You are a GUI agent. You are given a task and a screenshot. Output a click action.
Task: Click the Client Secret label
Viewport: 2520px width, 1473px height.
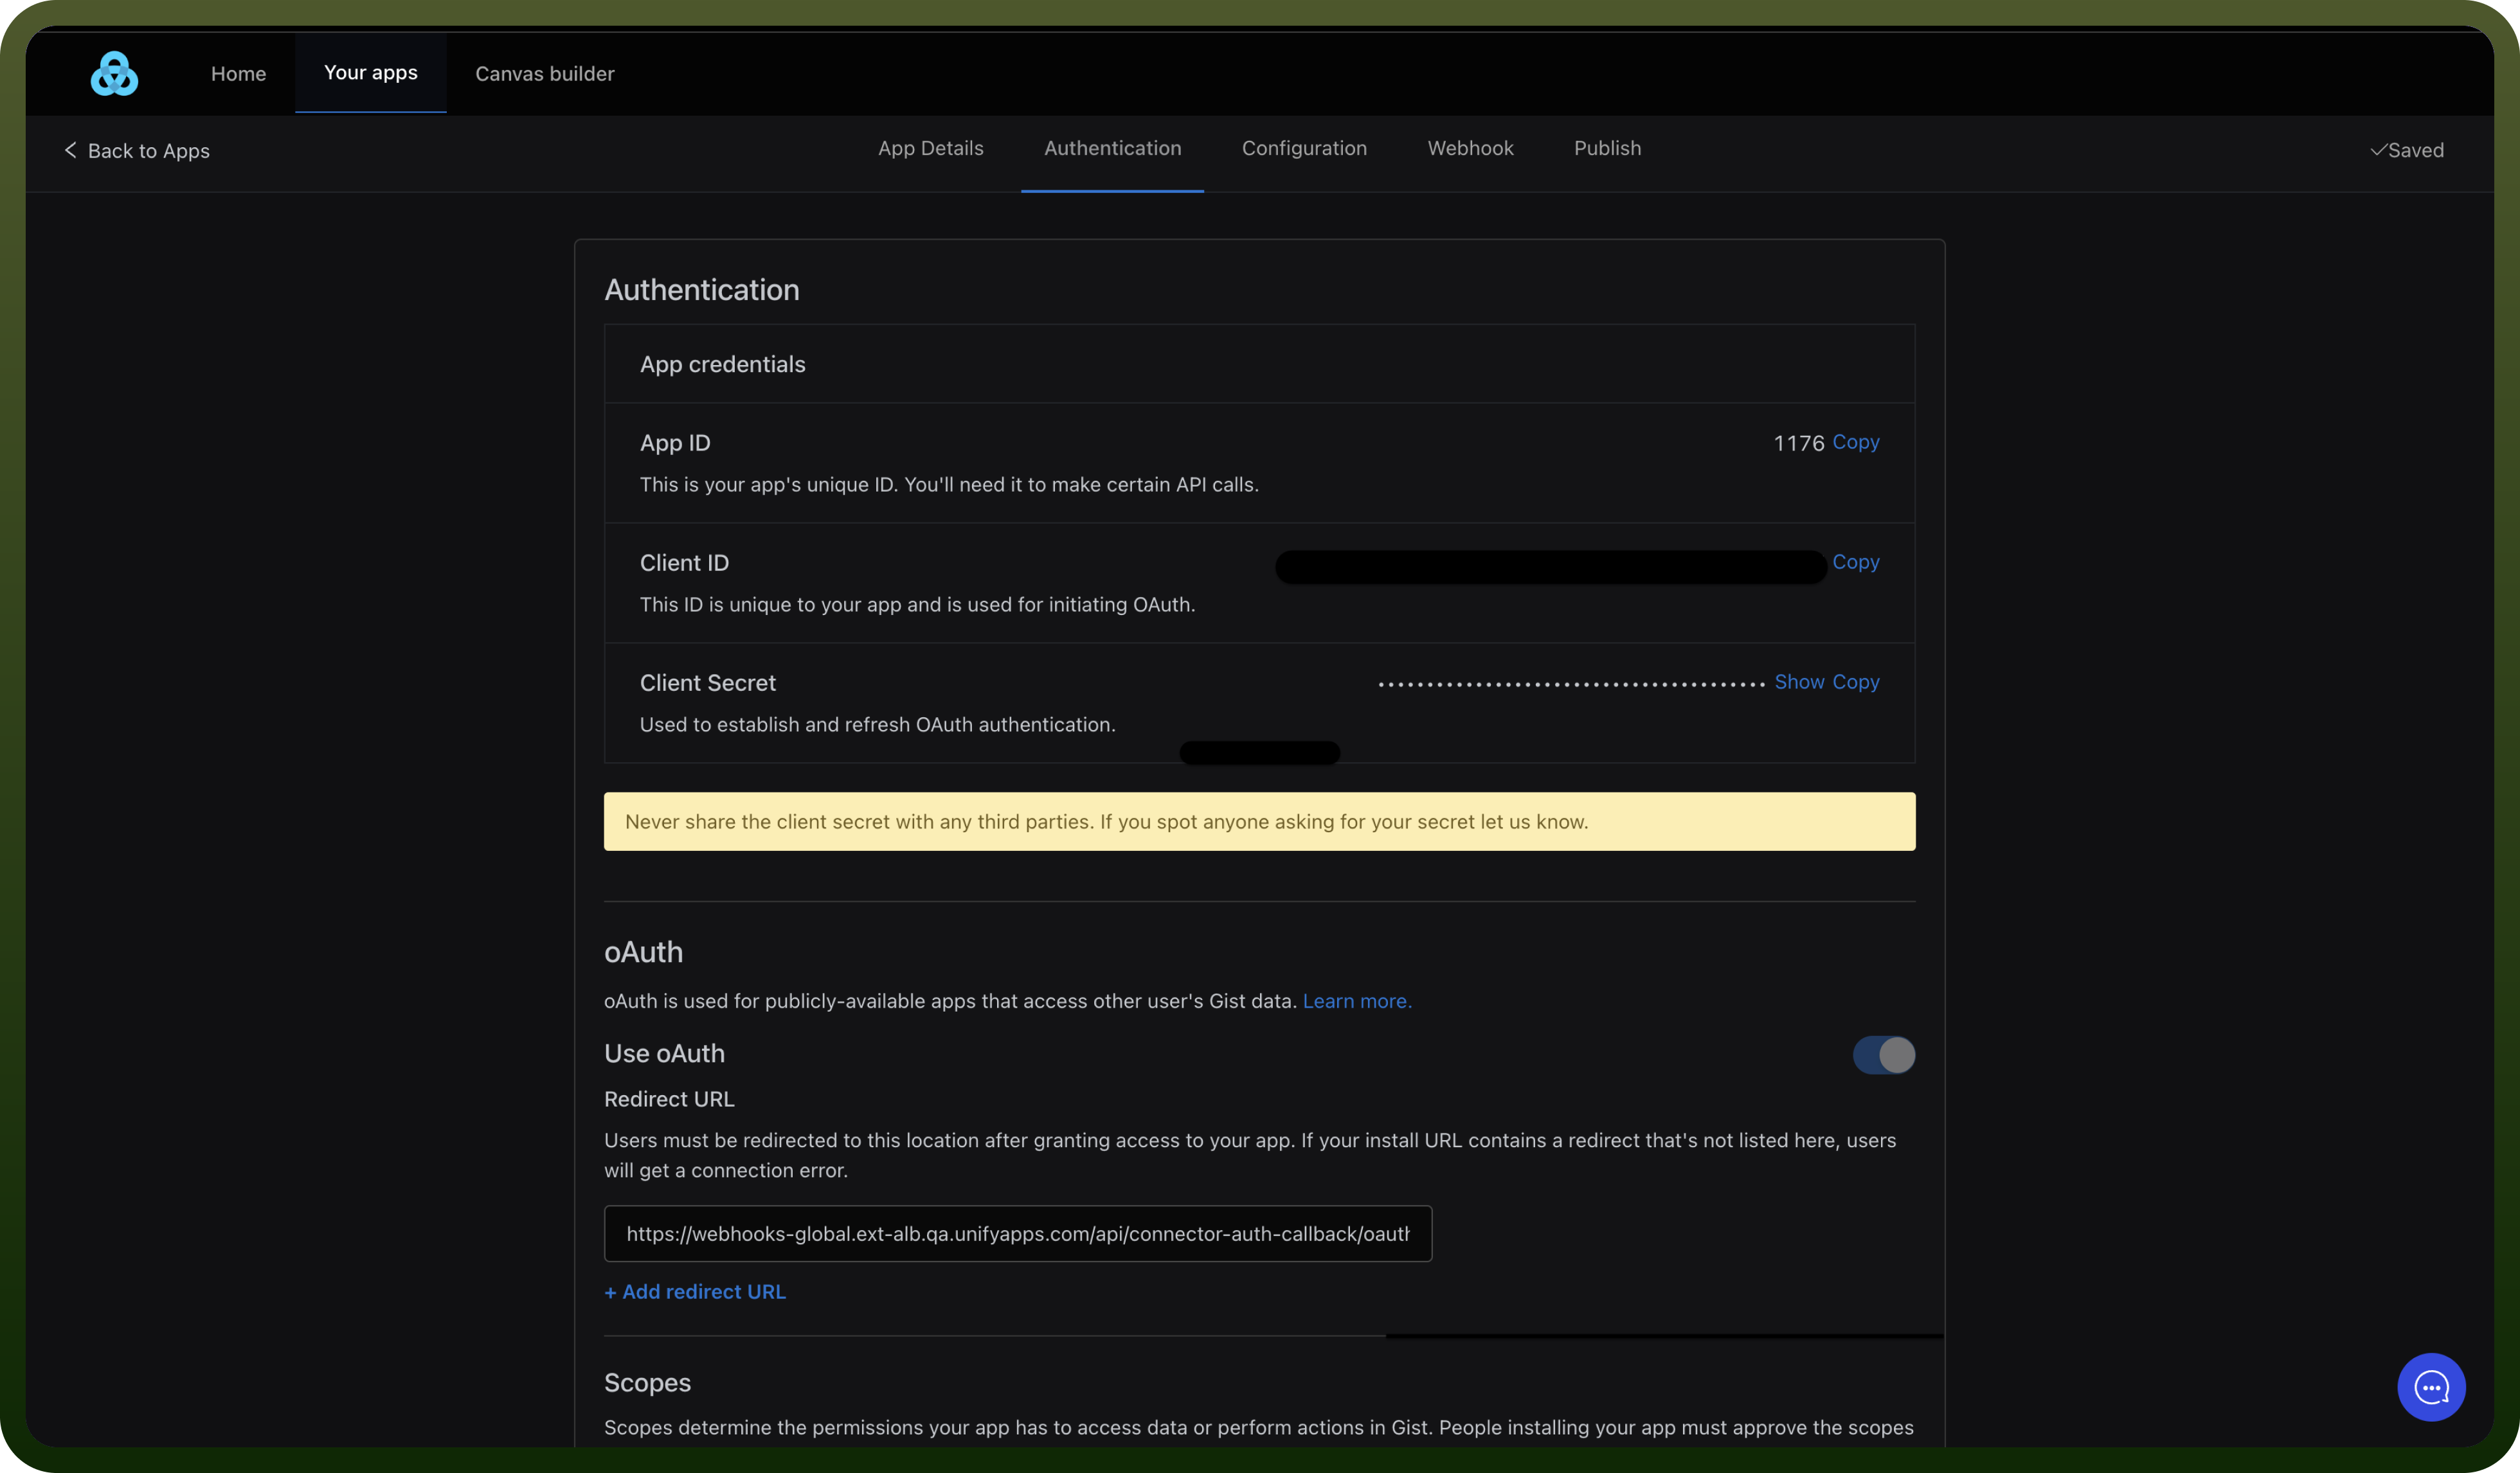[x=707, y=683]
